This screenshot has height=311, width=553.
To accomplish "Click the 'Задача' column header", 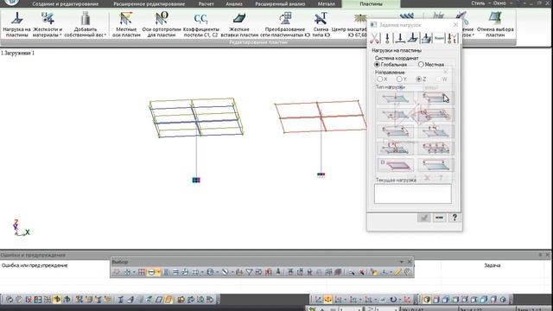I will click(492, 265).
